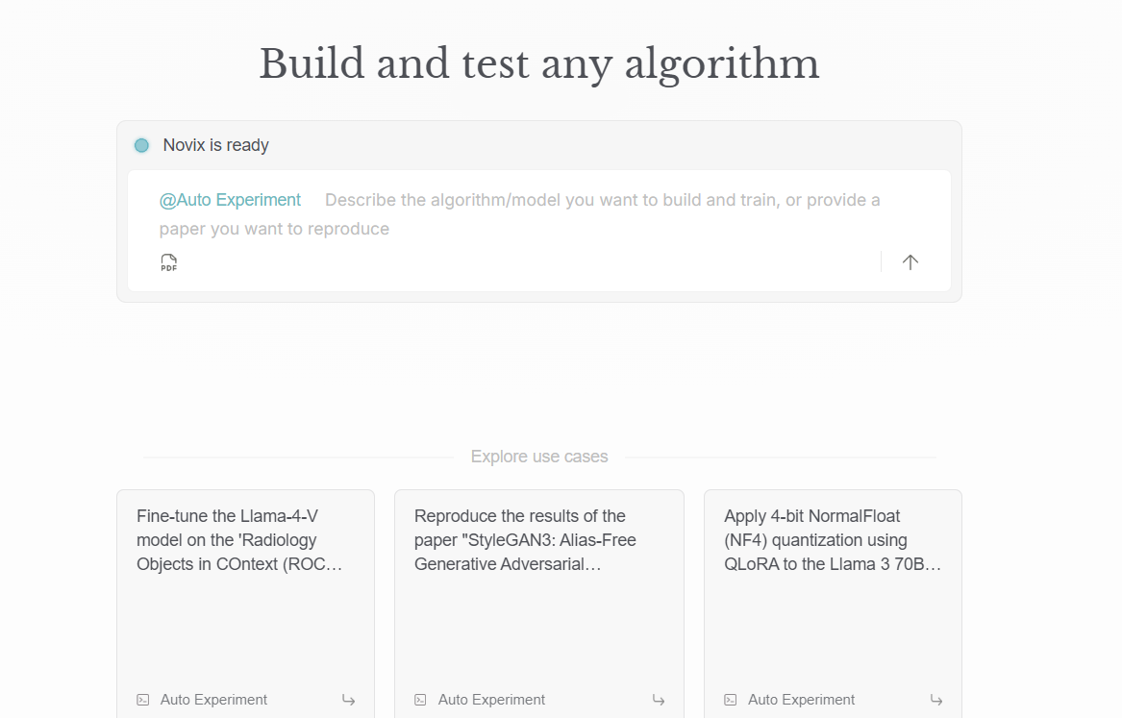Screen dimensions: 1122x718
Task: Click the "Explore use cases" heading
Action: point(539,457)
